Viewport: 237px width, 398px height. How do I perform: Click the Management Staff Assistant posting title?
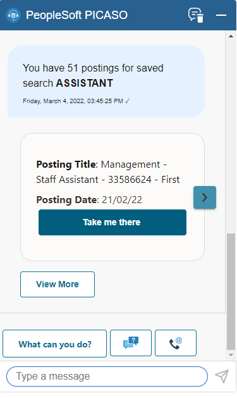coord(108,172)
